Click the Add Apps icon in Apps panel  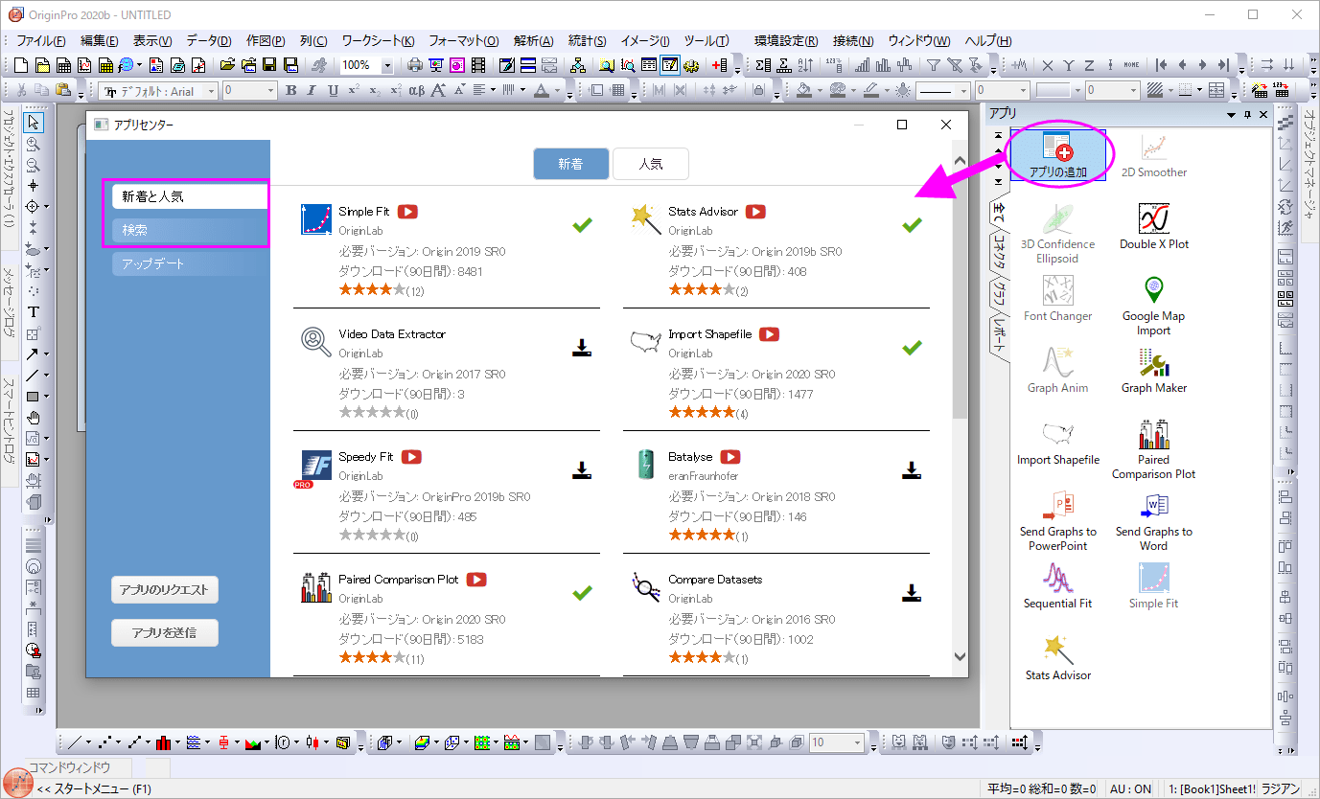(x=1058, y=155)
